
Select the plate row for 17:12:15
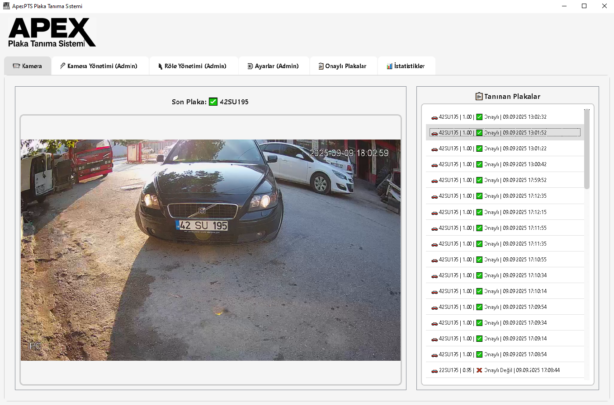[x=505, y=212]
